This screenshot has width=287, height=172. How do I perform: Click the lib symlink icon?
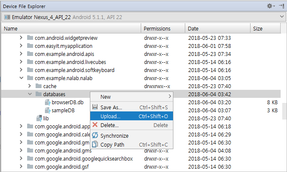click(39, 118)
